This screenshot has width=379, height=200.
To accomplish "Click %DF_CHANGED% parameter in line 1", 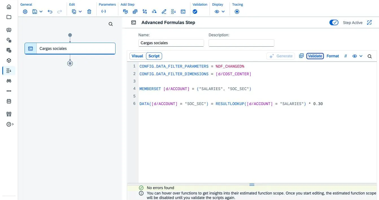I will pos(230,66).
